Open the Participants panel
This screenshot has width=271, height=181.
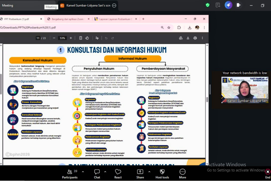(70, 173)
